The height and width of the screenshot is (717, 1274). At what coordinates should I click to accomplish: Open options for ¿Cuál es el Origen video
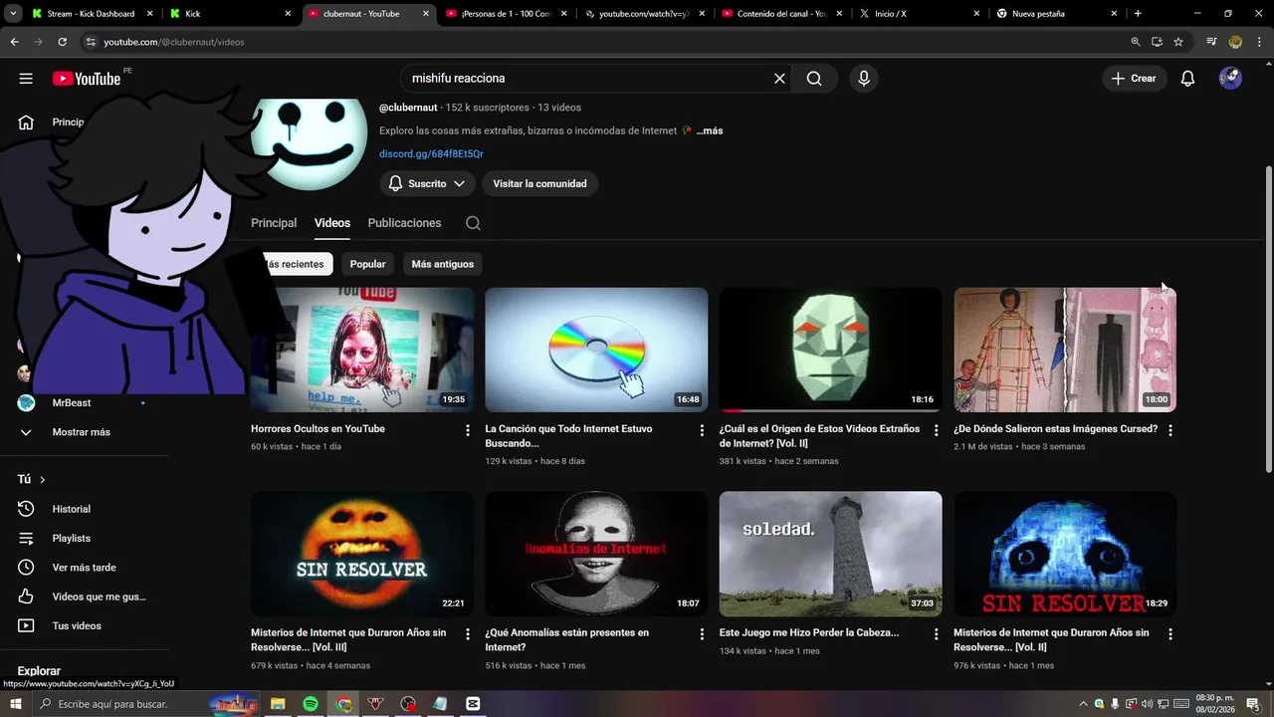[x=936, y=430]
